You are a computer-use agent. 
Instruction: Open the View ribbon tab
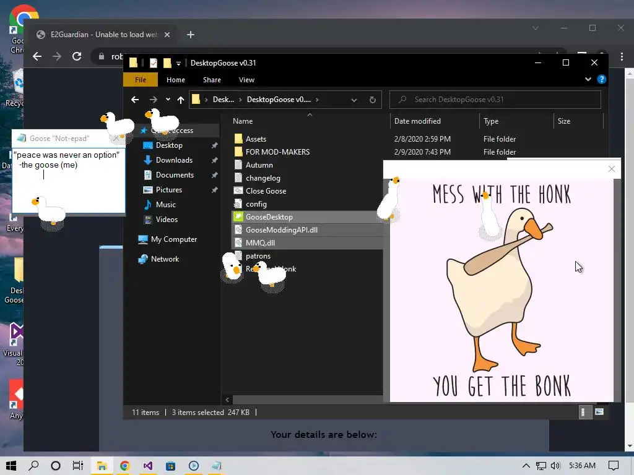tap(246, 80)
